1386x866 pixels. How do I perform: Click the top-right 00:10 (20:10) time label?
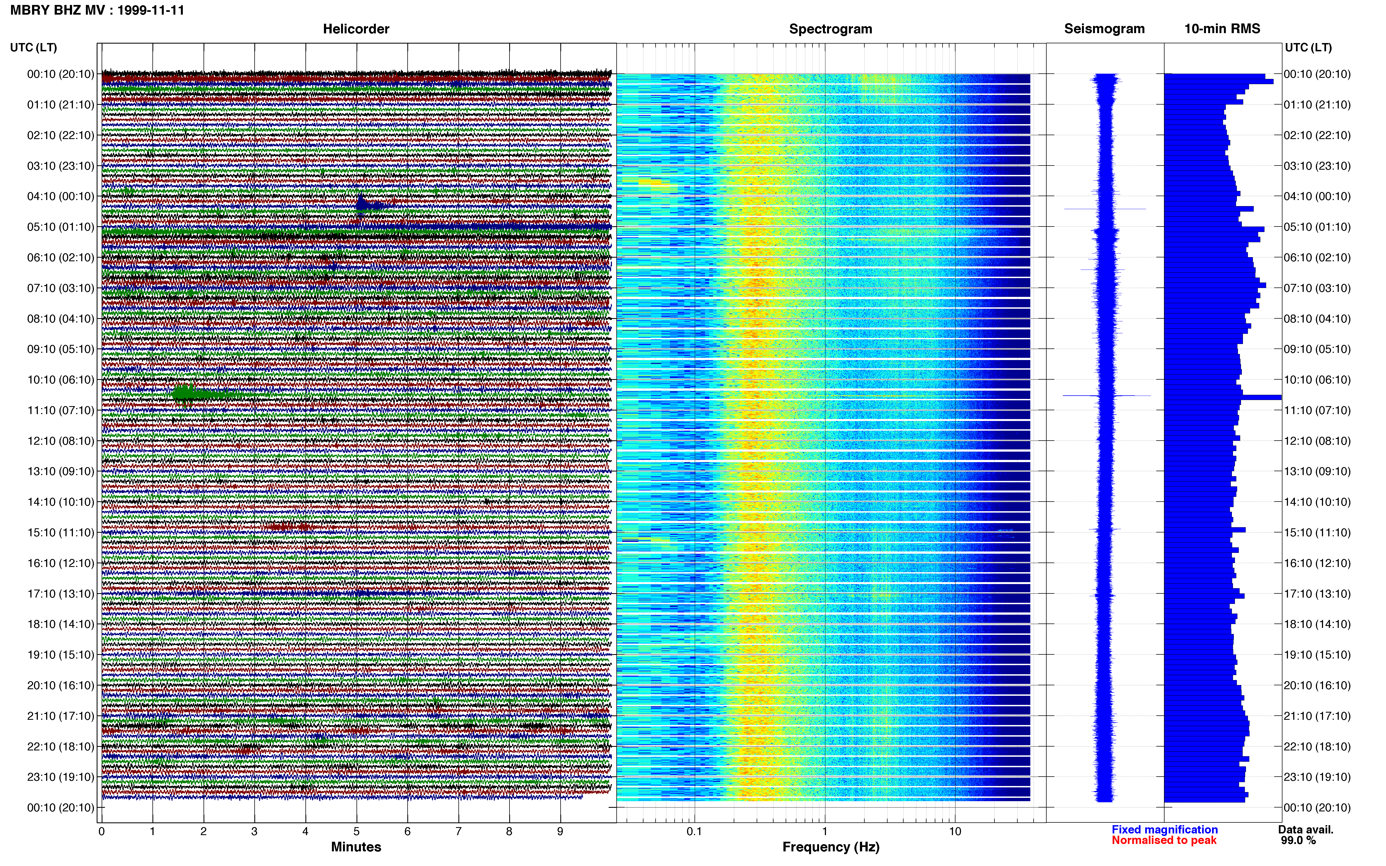point(1317,74)
